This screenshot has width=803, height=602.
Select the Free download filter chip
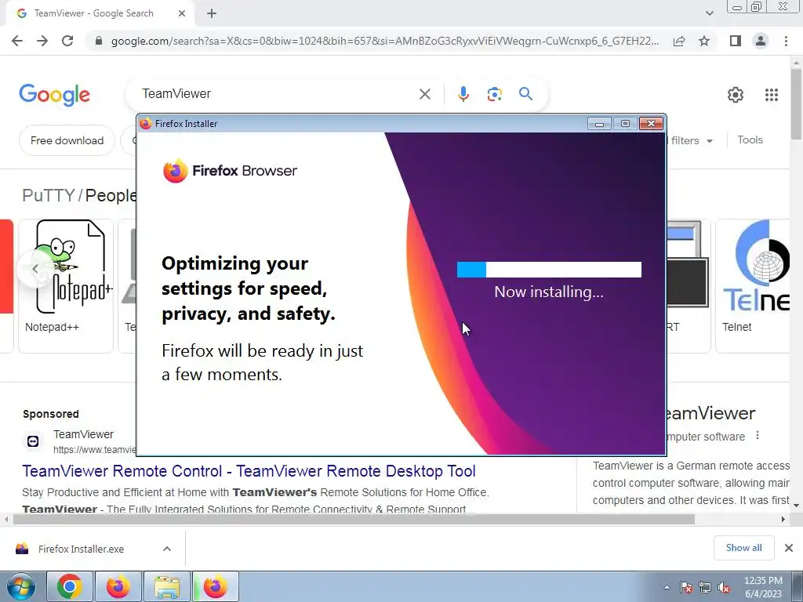[67, 140]
